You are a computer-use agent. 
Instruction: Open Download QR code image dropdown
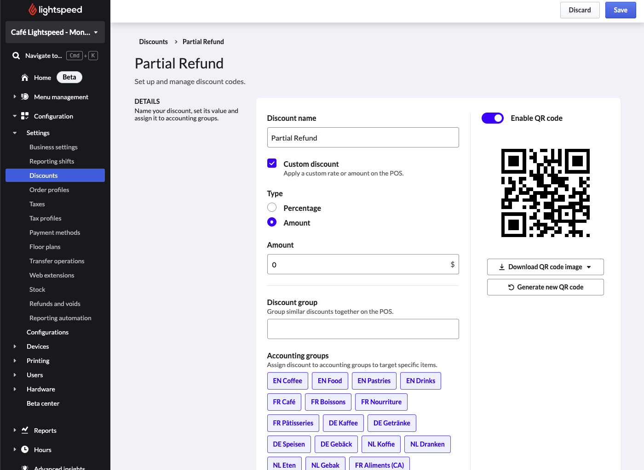(545, 267)
